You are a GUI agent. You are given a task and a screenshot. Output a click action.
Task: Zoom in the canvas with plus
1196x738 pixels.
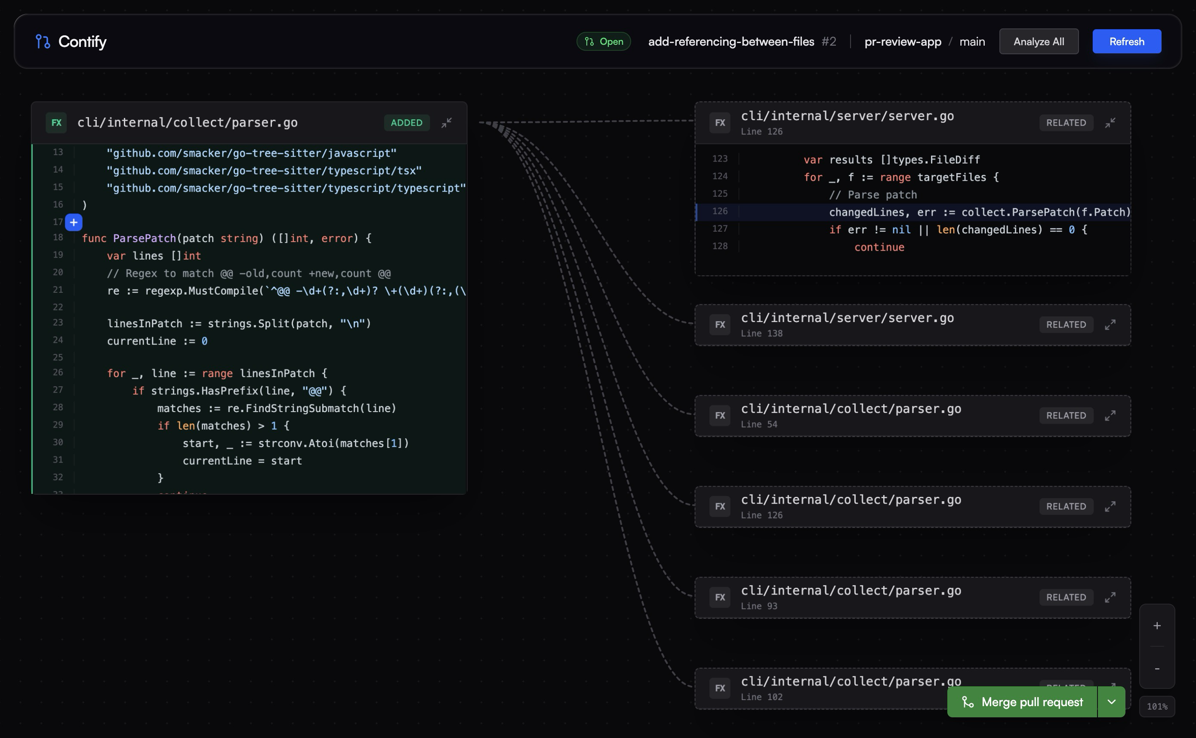click(x=1156, y=626)
